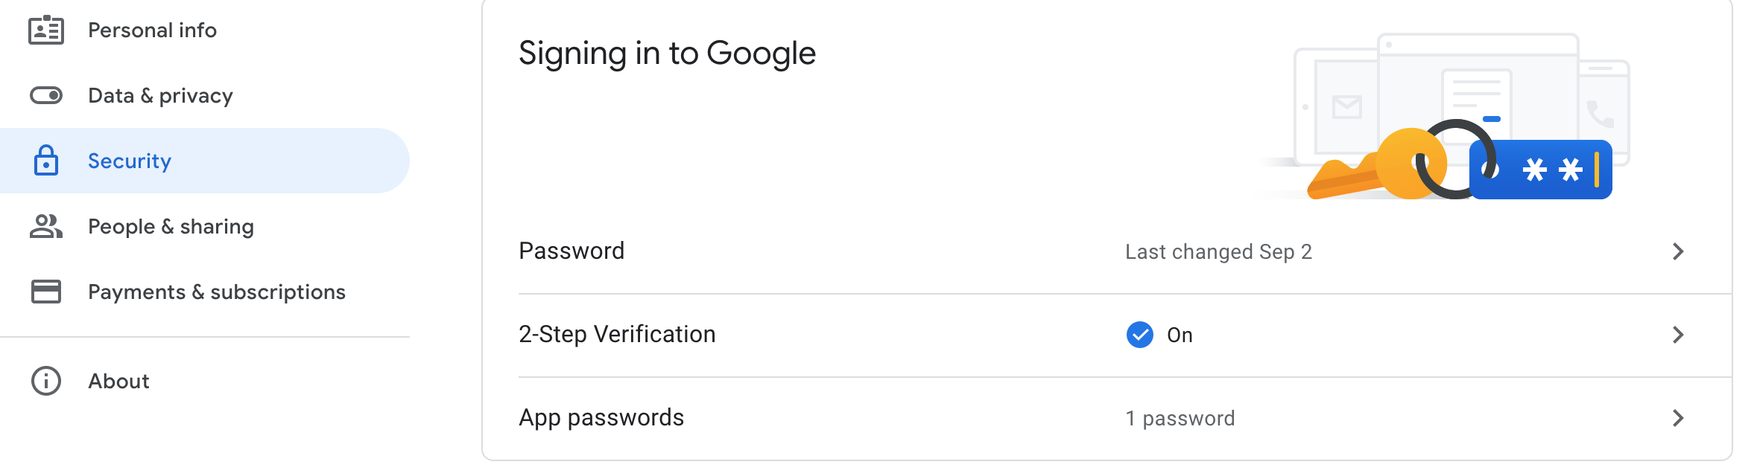Click the blue 2-Step Verification checkmark icon
Screen dimensions: 1754x476
(1139, 335)
